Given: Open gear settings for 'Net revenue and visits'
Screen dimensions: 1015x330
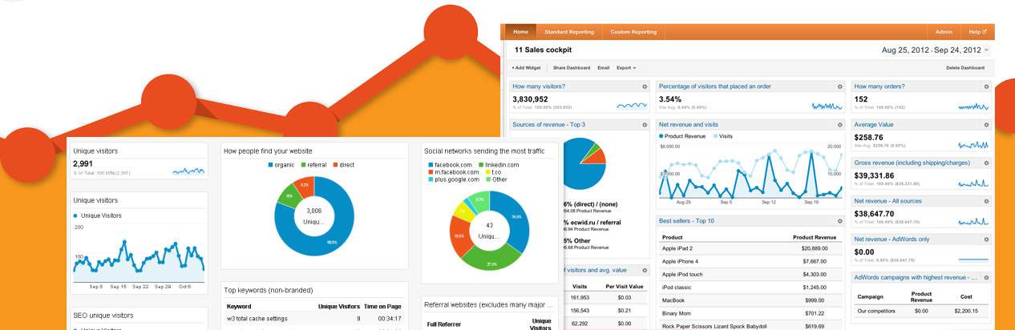Looking at the screenshot, I should click(839, 125).
